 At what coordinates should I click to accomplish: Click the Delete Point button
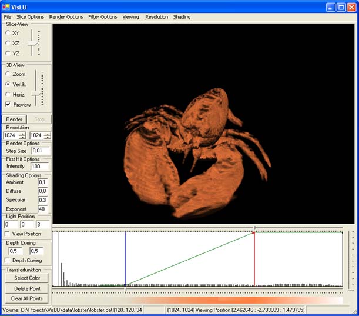(27, 288)
